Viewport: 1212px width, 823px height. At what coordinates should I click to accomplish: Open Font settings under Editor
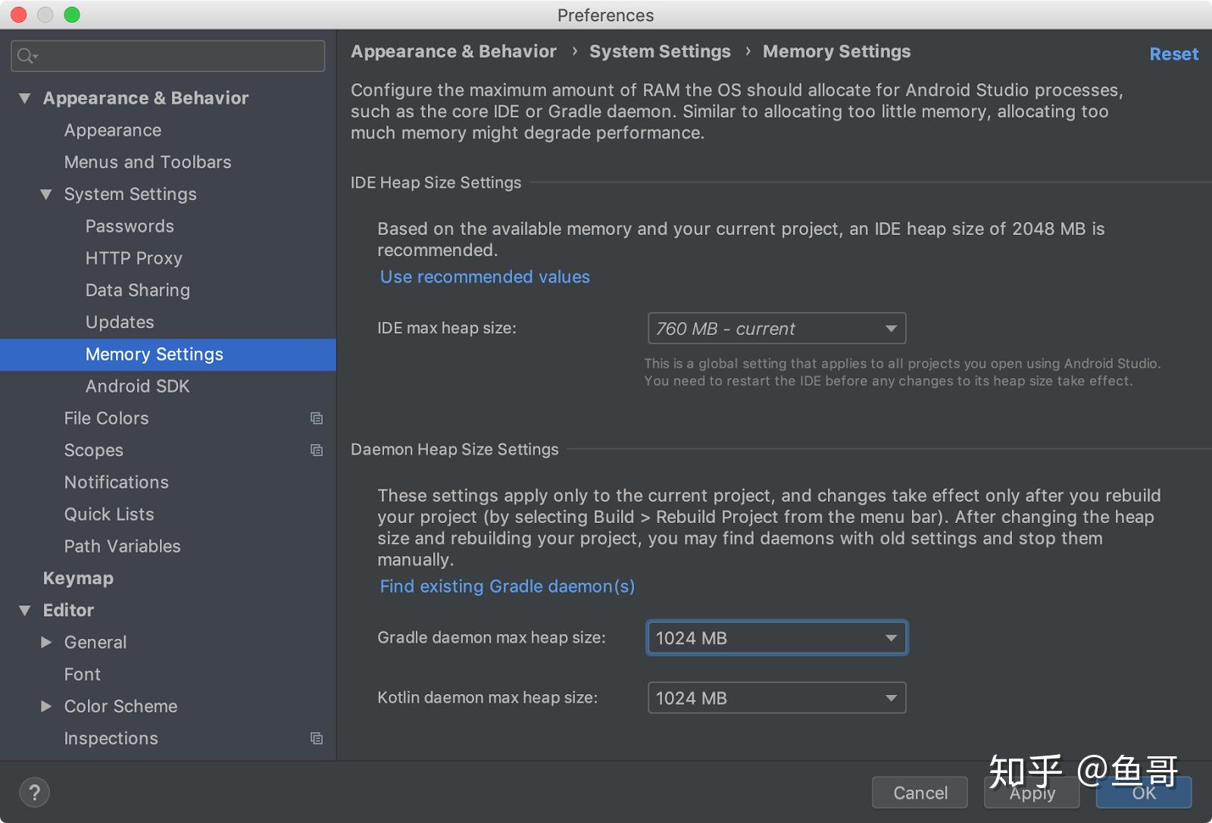[x=83, y=674]
